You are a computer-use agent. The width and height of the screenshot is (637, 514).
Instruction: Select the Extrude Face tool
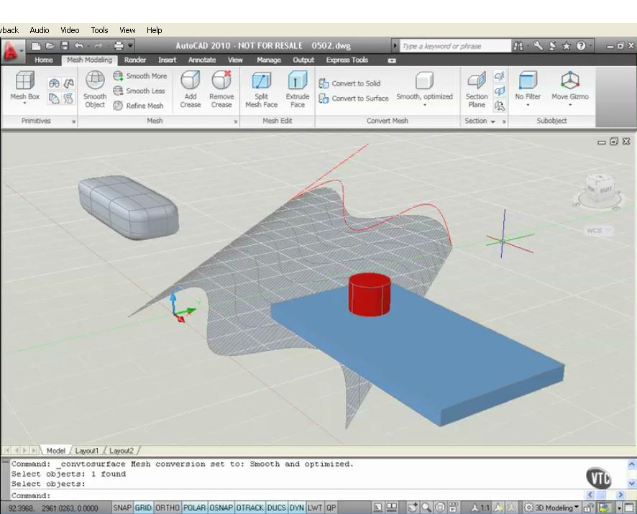click(x=298, y=89)
